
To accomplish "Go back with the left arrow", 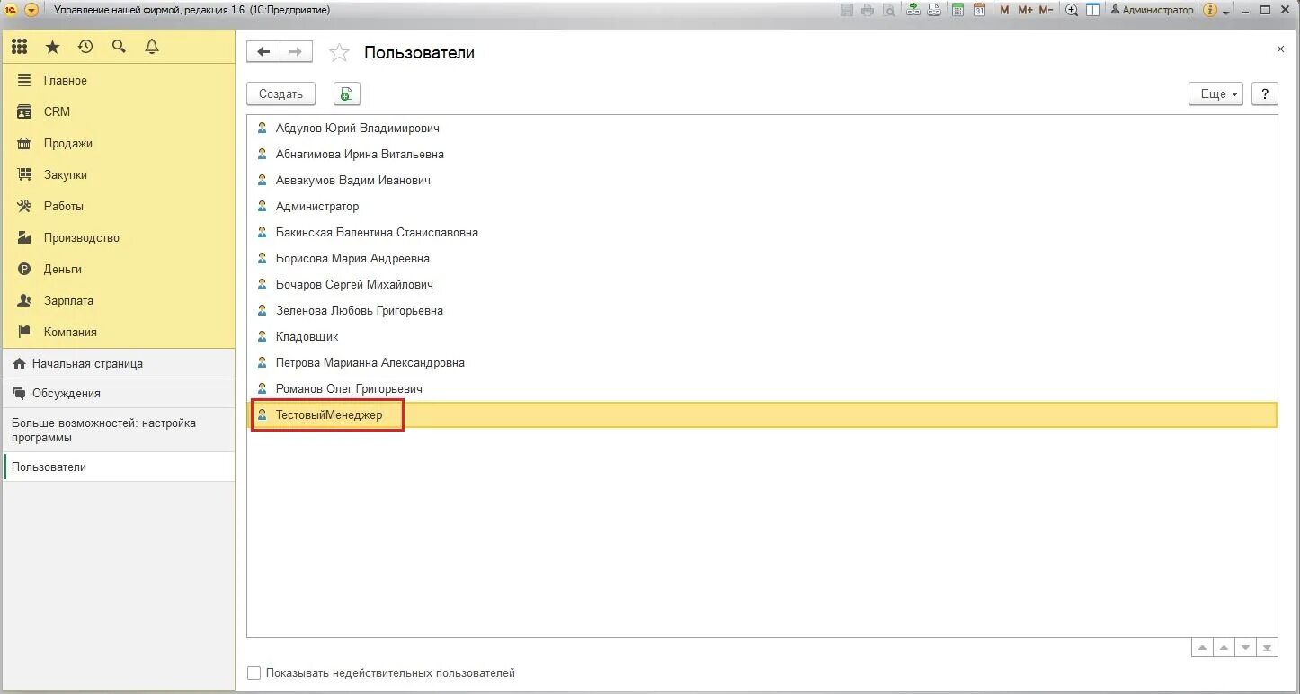I will (263, 52).
